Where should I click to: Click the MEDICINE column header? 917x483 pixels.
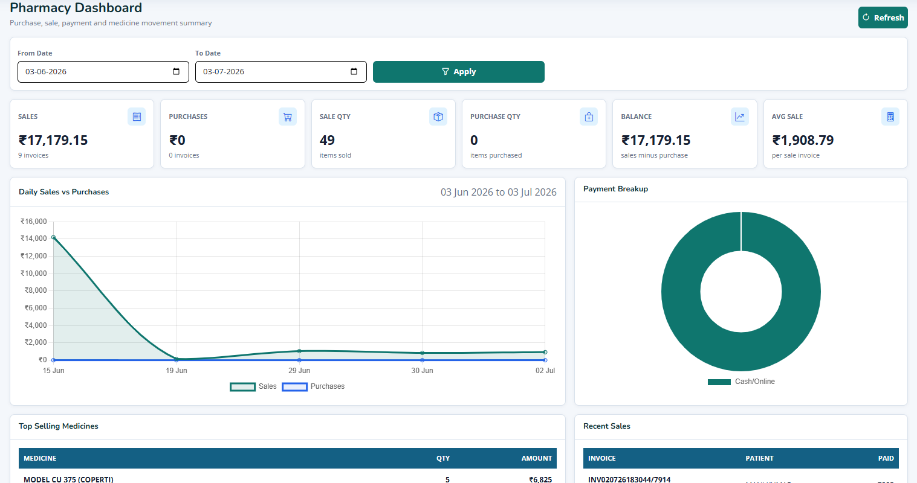coord(40,458)
